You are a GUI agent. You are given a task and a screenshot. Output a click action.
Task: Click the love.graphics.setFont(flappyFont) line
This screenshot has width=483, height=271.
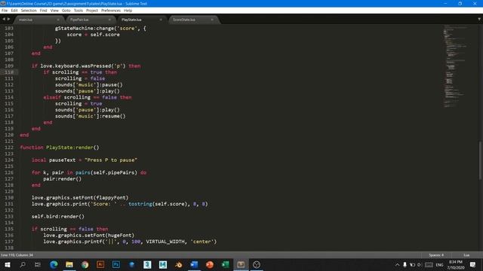tap(80, 197)
